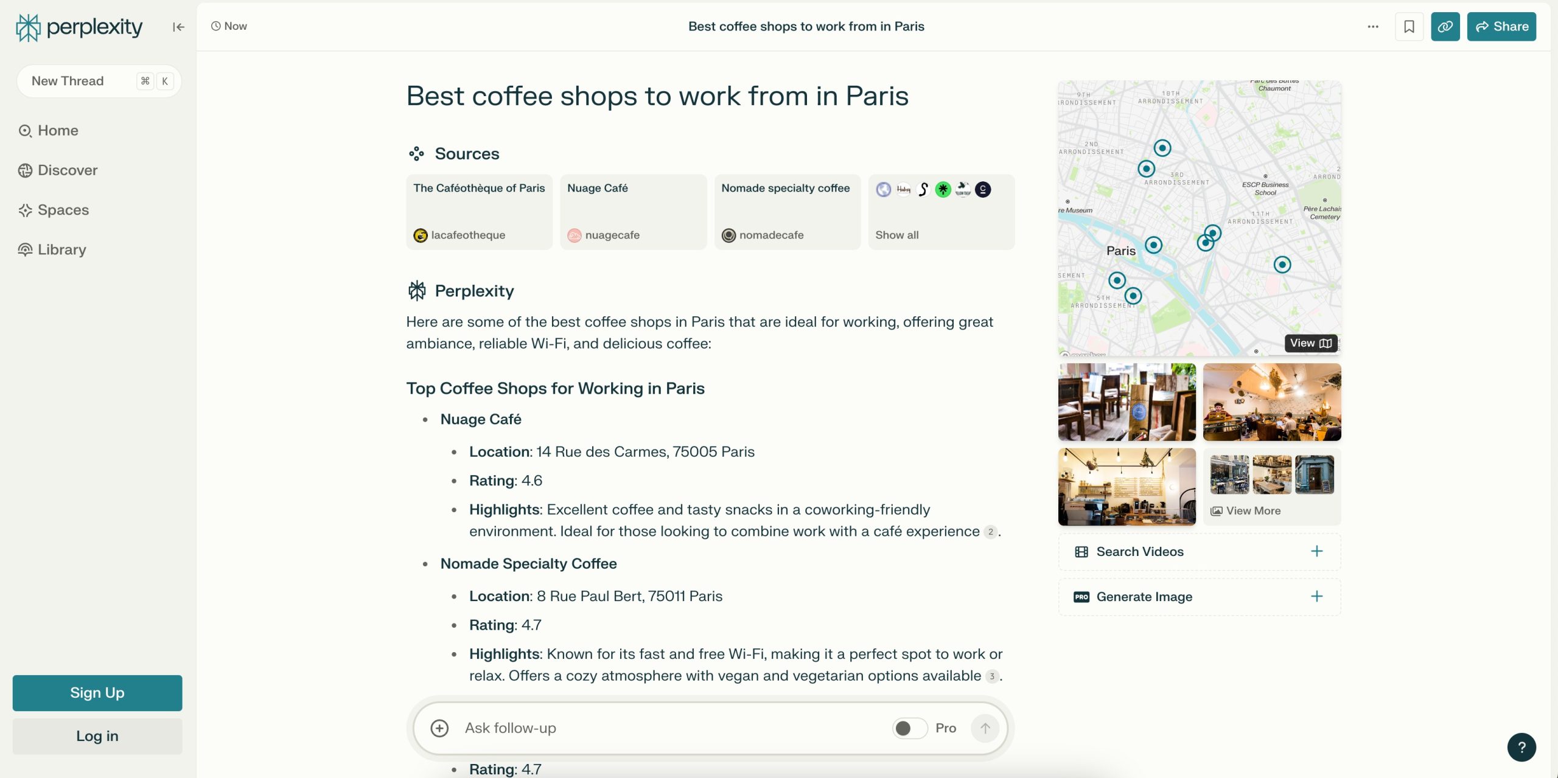Open the three-dot more options menu

pyautogui.click(x=1373, y=27)
